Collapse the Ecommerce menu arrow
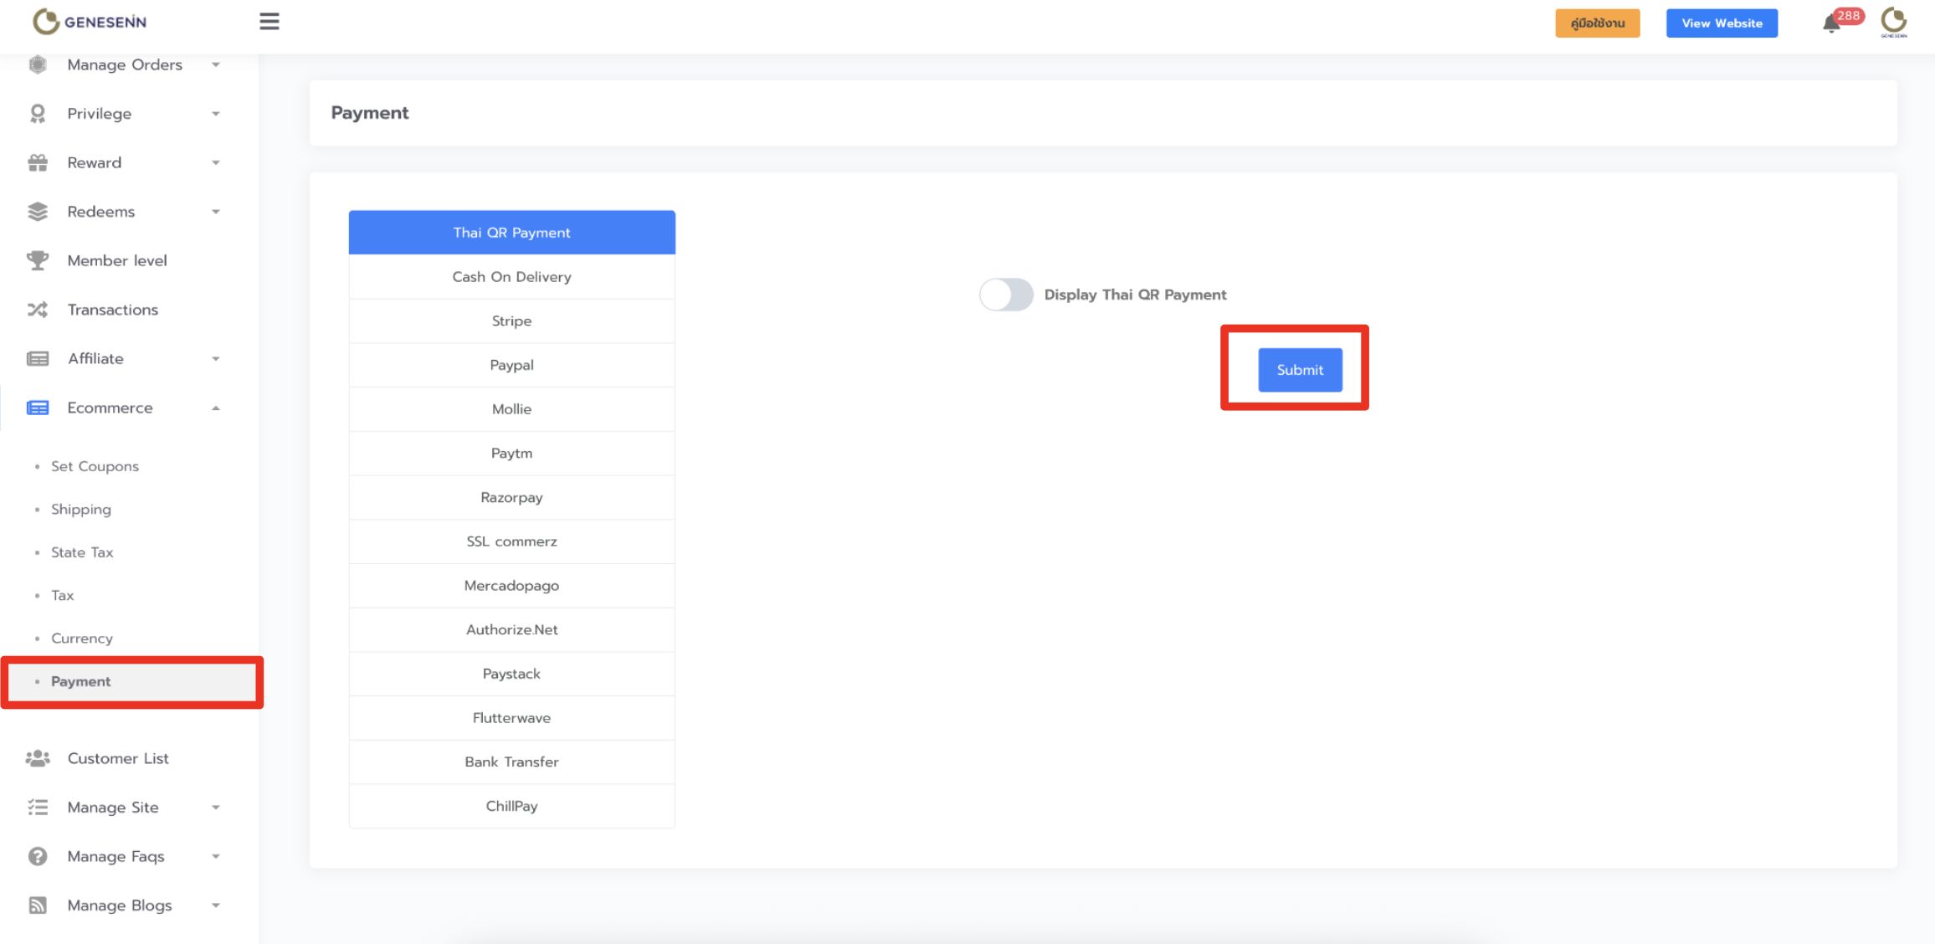The height and width of the screenshot is (944, 1935). [216, 408]
